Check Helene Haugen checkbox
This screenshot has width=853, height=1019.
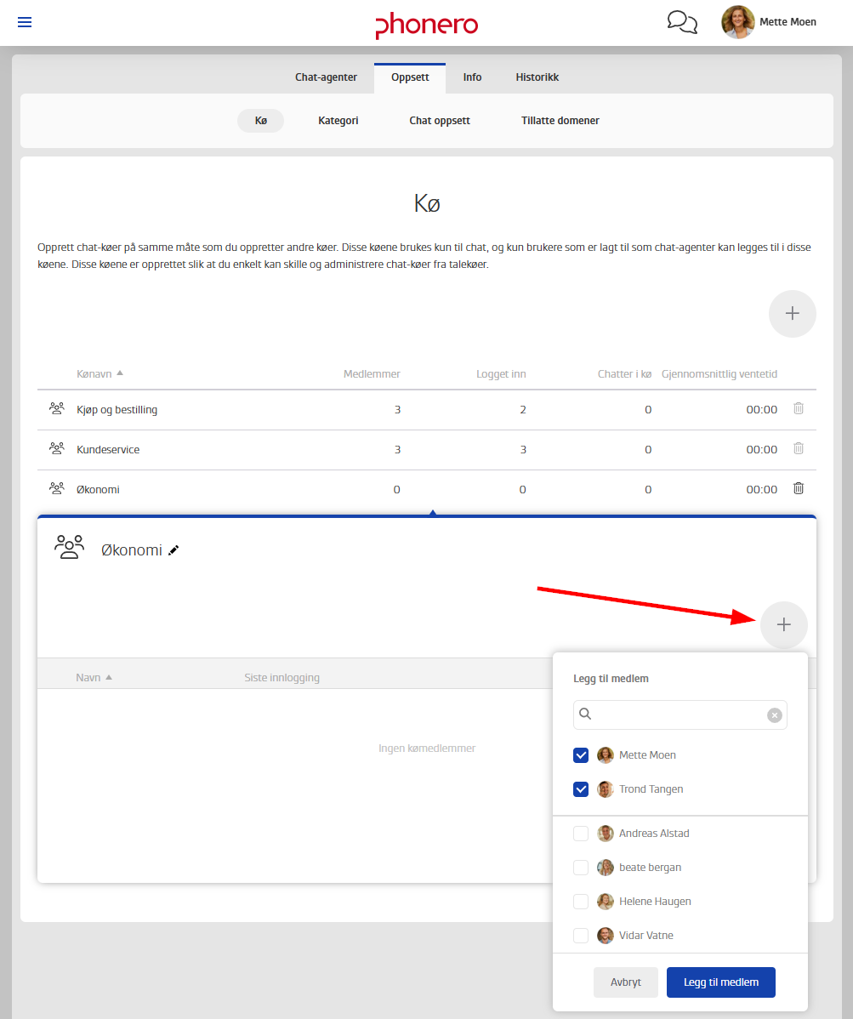pos(581,902)
